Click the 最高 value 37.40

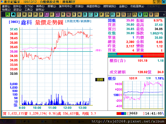[159, 25]
